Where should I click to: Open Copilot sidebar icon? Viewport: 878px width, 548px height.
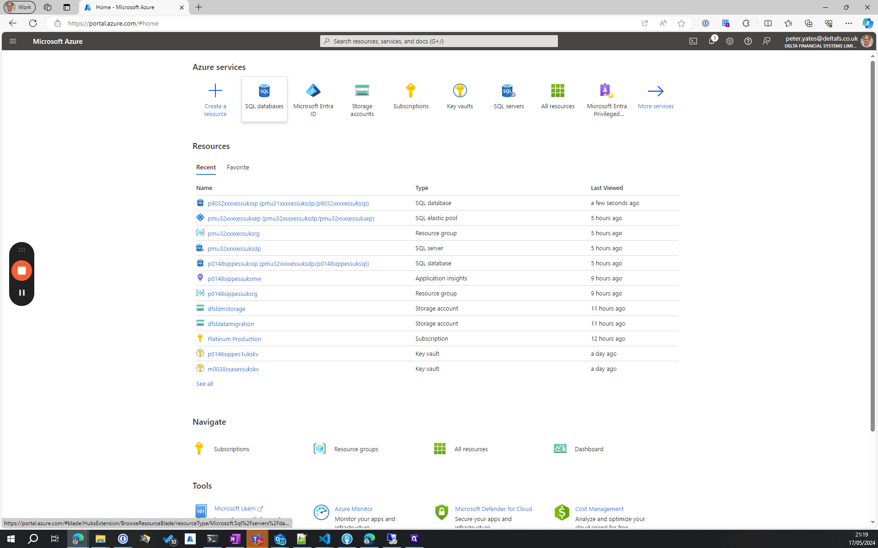point(867,23)
